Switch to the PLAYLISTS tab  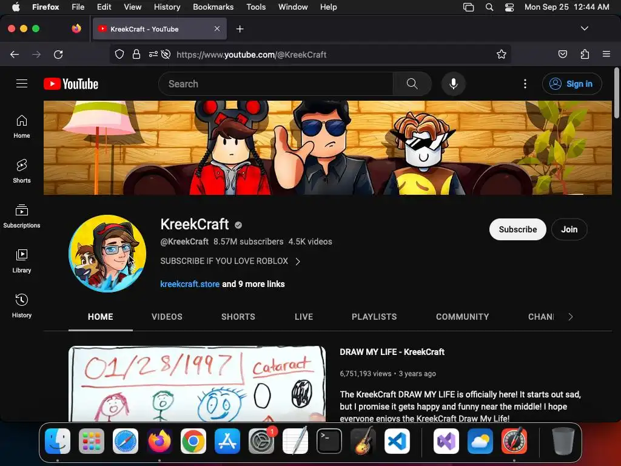374,317
